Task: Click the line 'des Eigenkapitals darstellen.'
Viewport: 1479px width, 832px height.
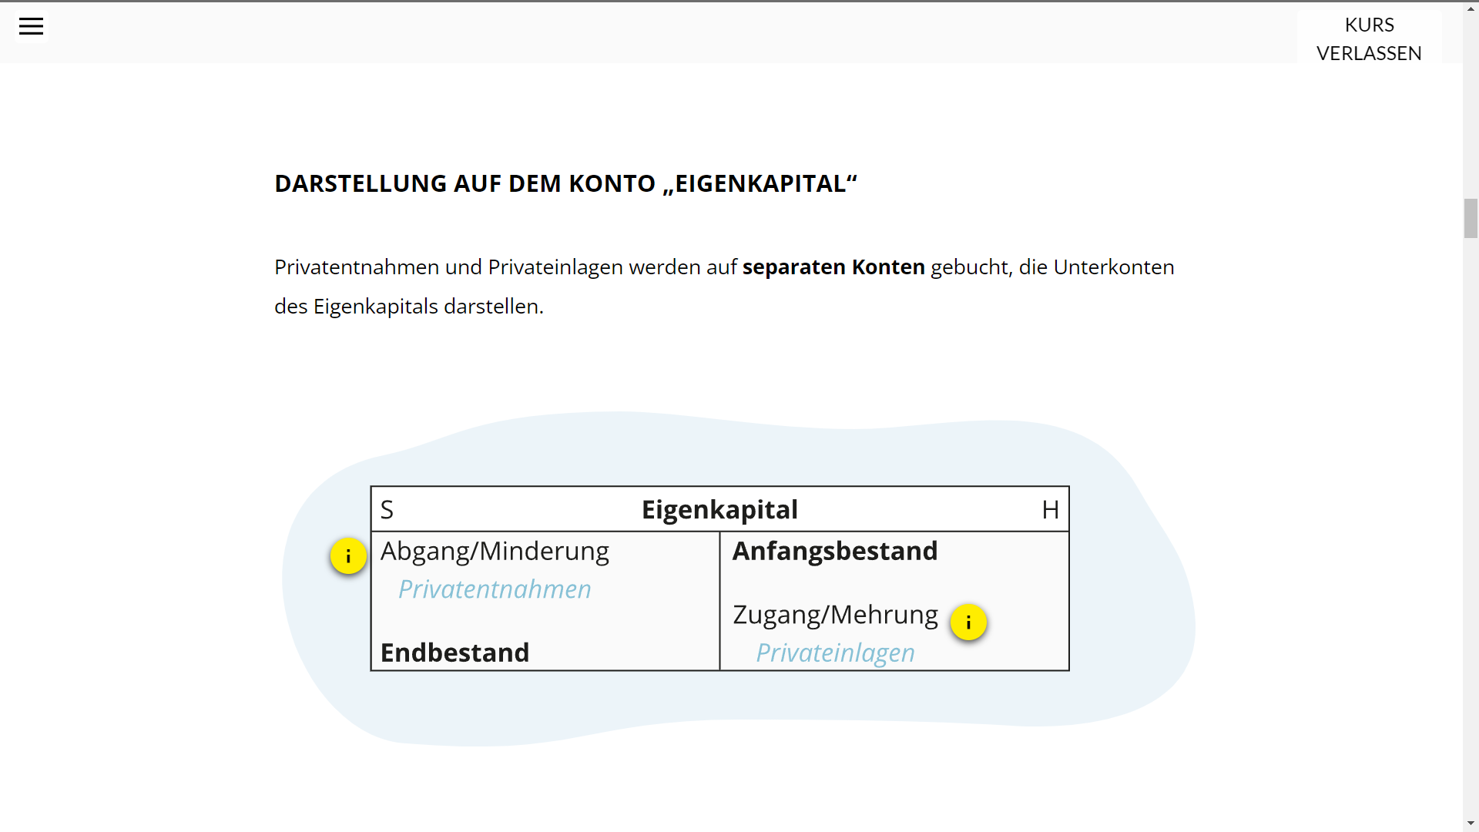Action: click(409, 307)
